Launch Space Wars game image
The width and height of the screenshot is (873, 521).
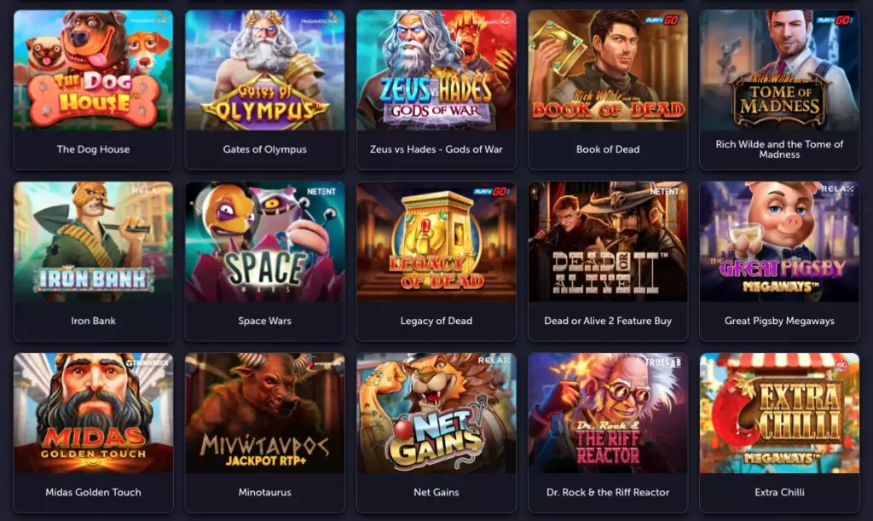click(x=264, y=241)
